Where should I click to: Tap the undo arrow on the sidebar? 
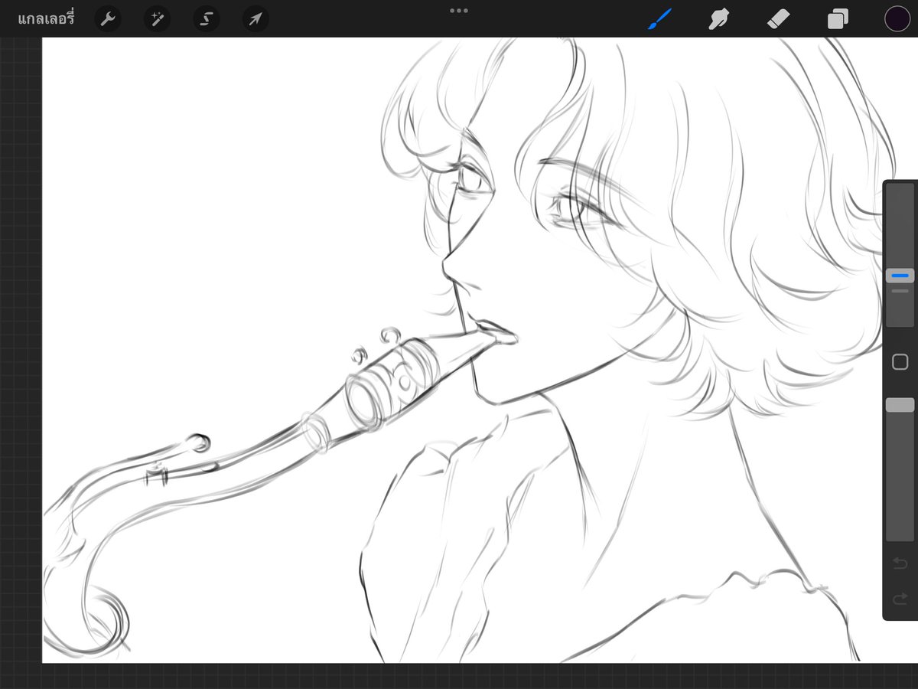[900, 563]
